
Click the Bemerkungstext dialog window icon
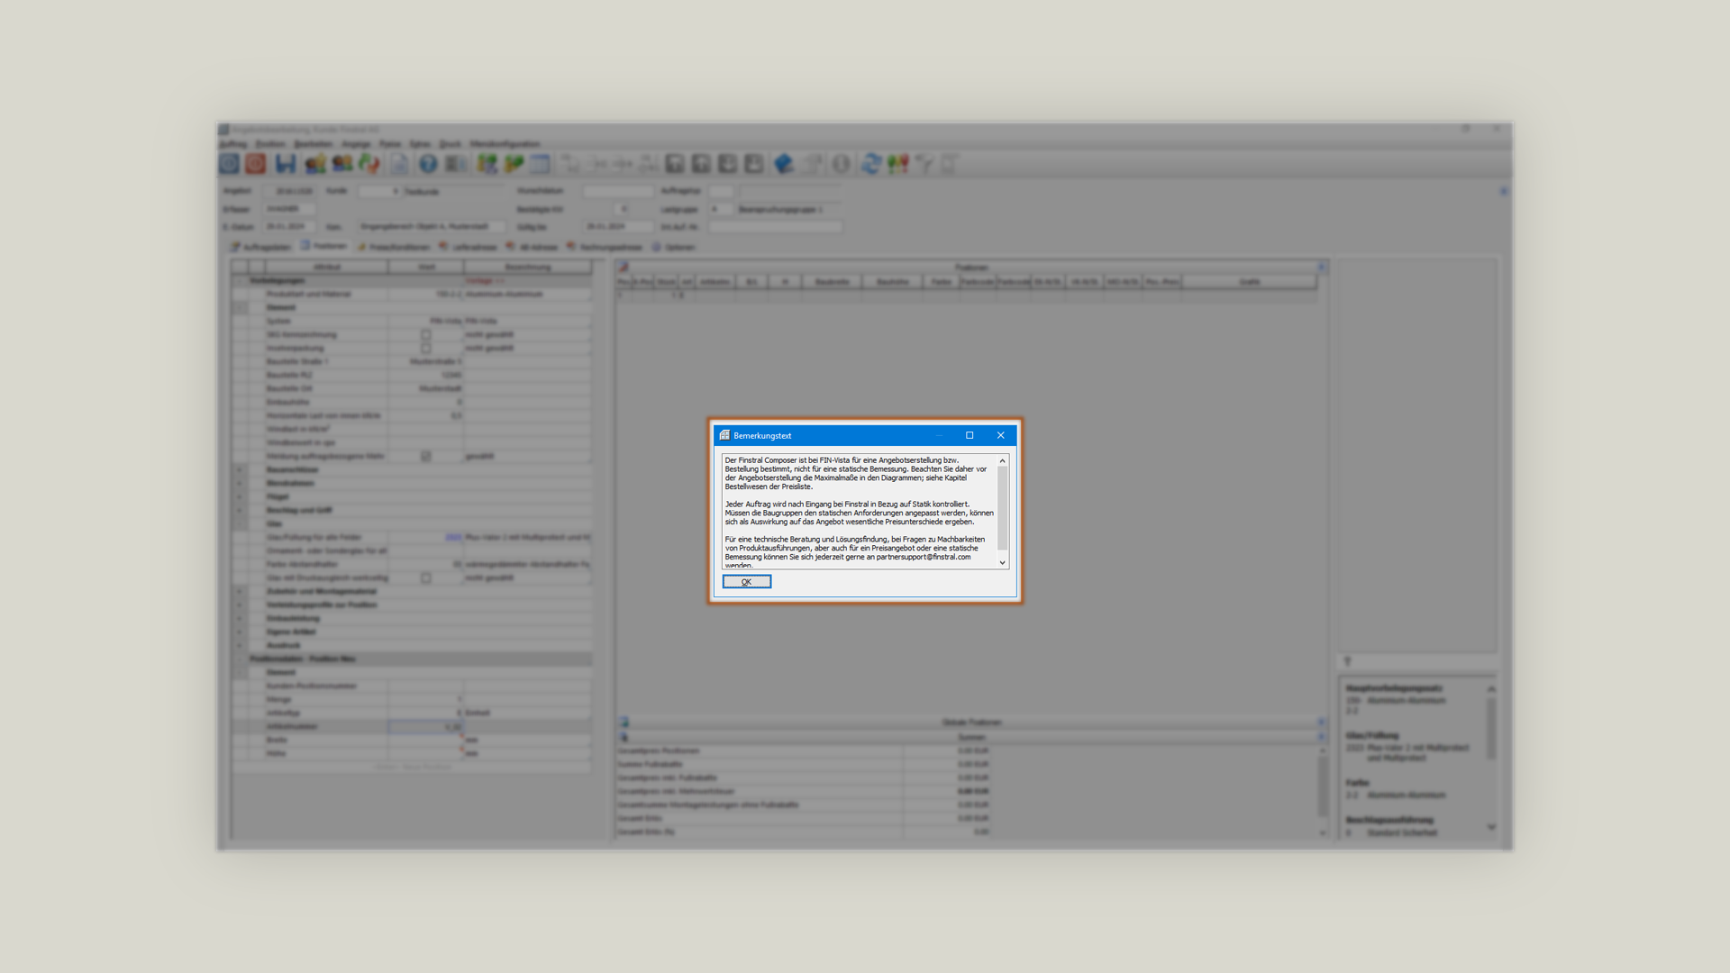(724, 435)
